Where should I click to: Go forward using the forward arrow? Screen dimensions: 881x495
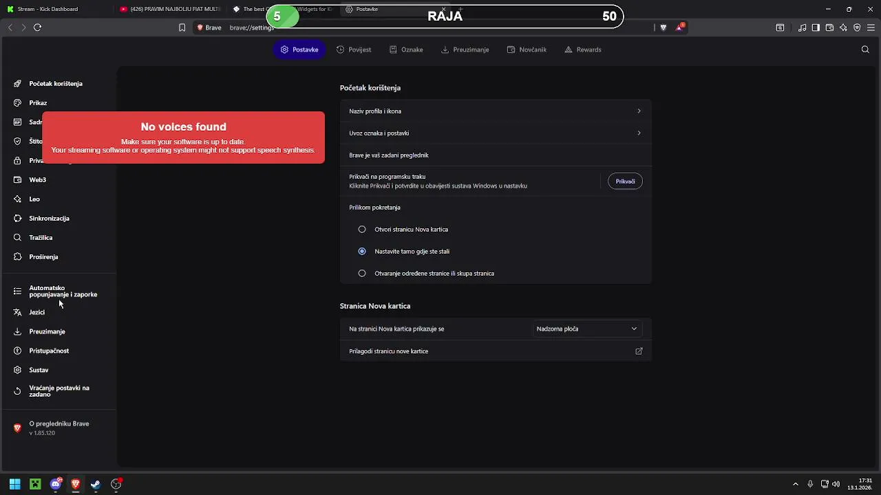(x=23, y=27)
